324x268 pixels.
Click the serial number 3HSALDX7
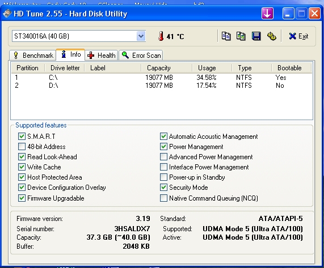tap(132, 229)
